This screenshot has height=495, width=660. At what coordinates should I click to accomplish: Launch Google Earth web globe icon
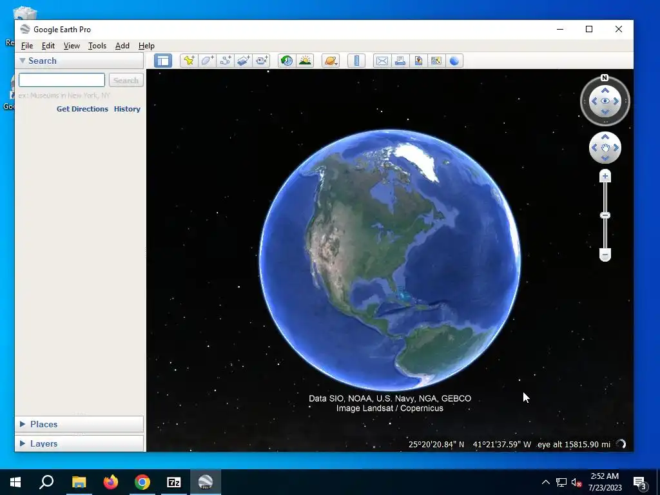pyautogui.click(x=454, y=61)
